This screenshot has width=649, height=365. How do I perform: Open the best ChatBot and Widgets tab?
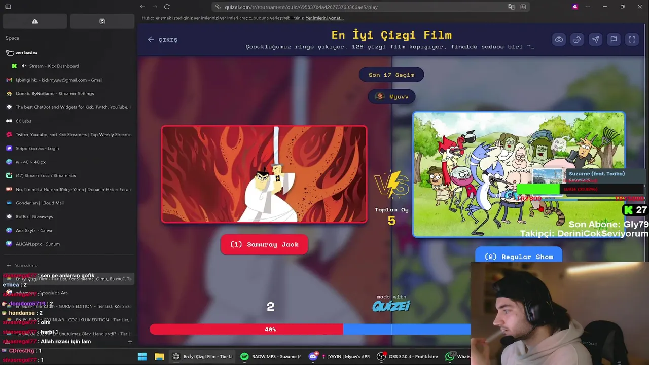68,107
